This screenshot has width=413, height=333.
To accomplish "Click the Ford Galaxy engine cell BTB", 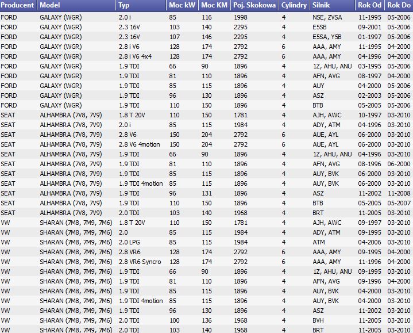I will coord(318,105).
